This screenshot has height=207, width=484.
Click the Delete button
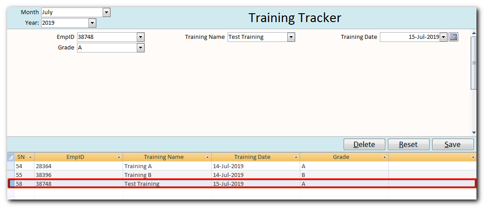coord(364,145)
